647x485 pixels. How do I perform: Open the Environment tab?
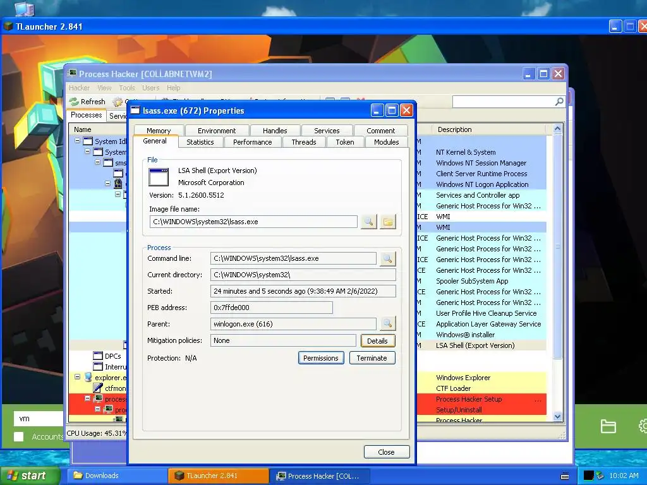pos(217,130)
